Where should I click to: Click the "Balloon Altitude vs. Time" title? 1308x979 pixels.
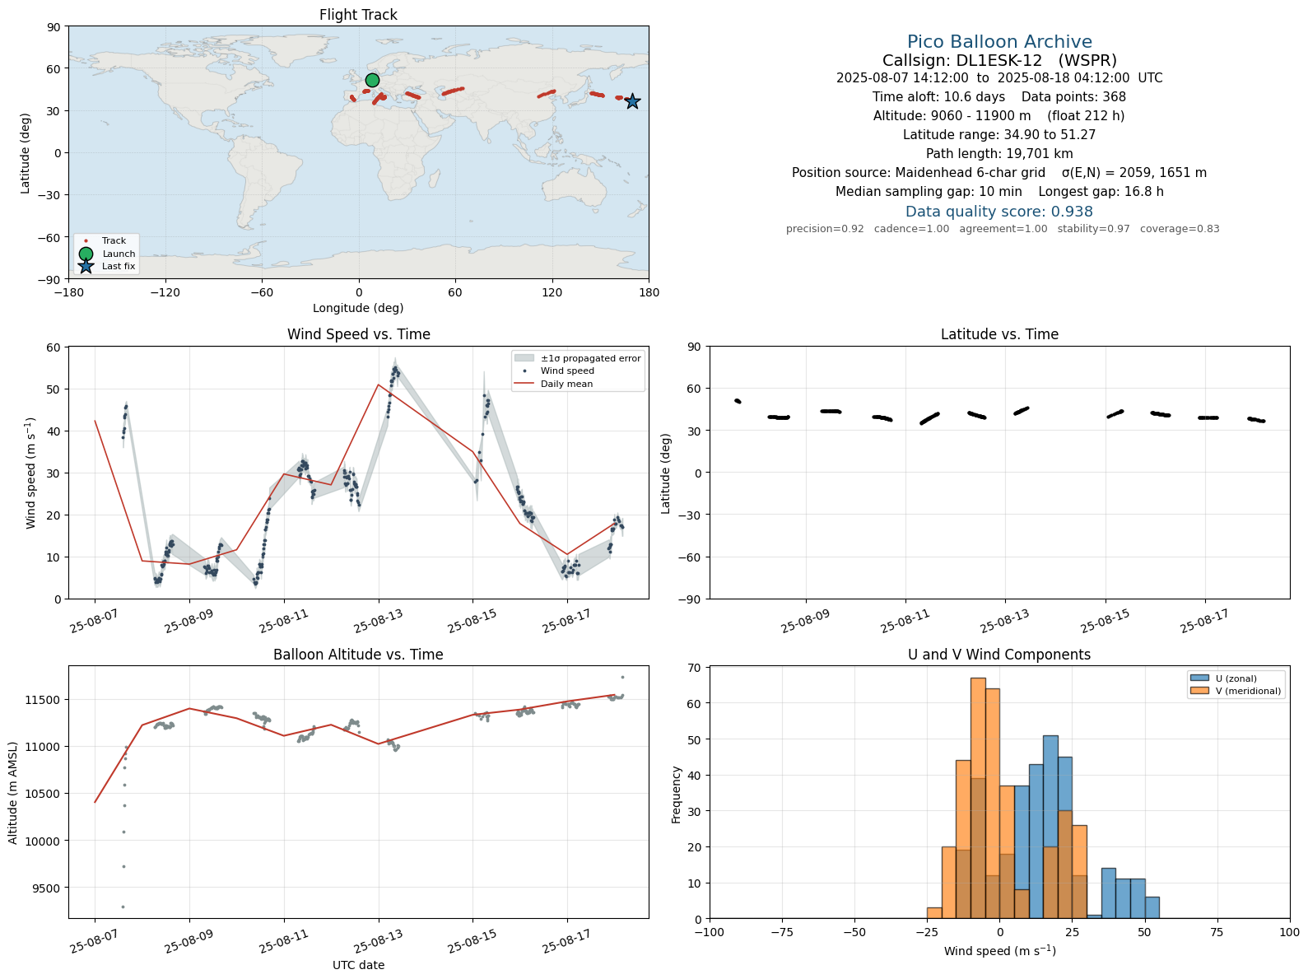pyautogui.click(x=358, y=655)
